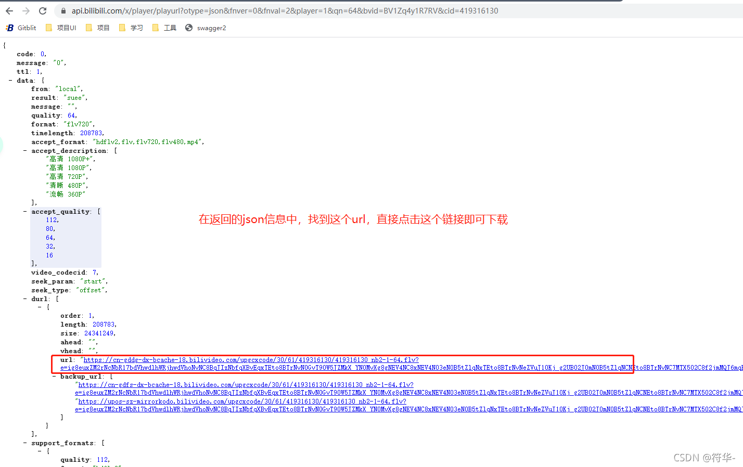Click the seek_param value "start"
The height and width of the screenshot is (467, 743).
click(x=93, y=281)
